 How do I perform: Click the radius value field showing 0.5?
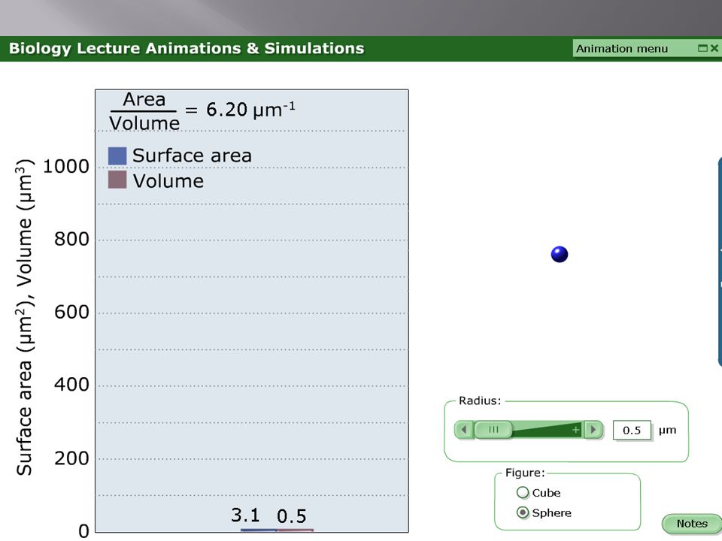632,430
